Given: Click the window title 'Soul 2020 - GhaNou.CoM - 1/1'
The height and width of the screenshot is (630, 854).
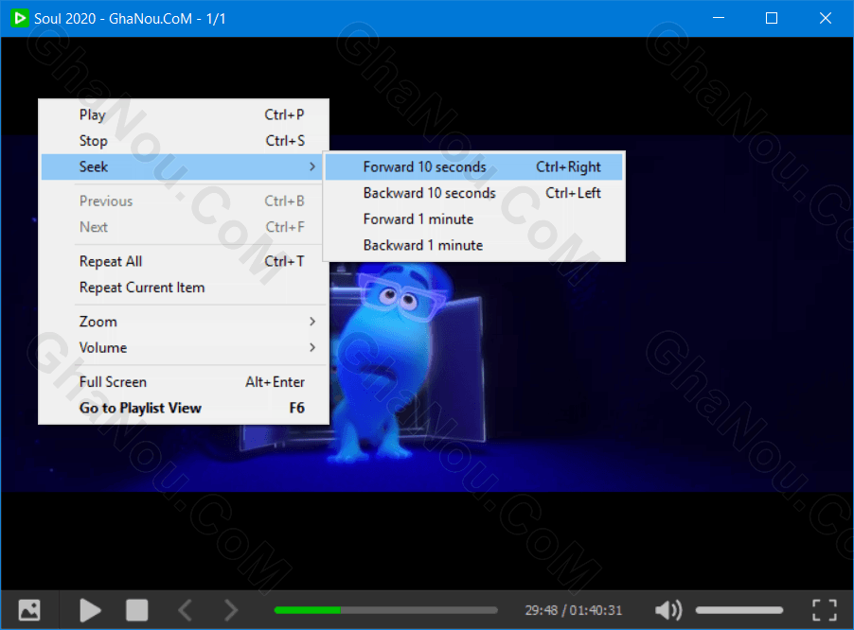Looking at the screenshot, I should 130,19.
